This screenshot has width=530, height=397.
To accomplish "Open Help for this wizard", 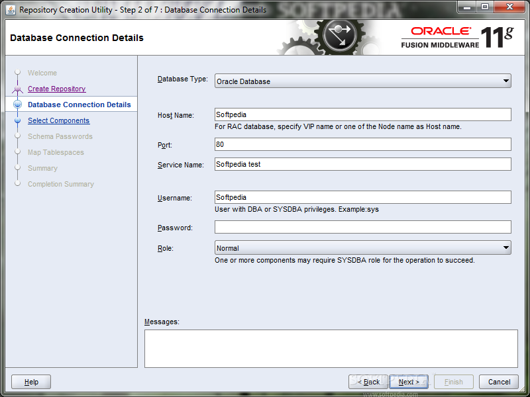I will (31, 382).
